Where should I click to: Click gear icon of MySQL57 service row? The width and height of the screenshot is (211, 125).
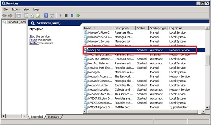(x=86, y=50)
